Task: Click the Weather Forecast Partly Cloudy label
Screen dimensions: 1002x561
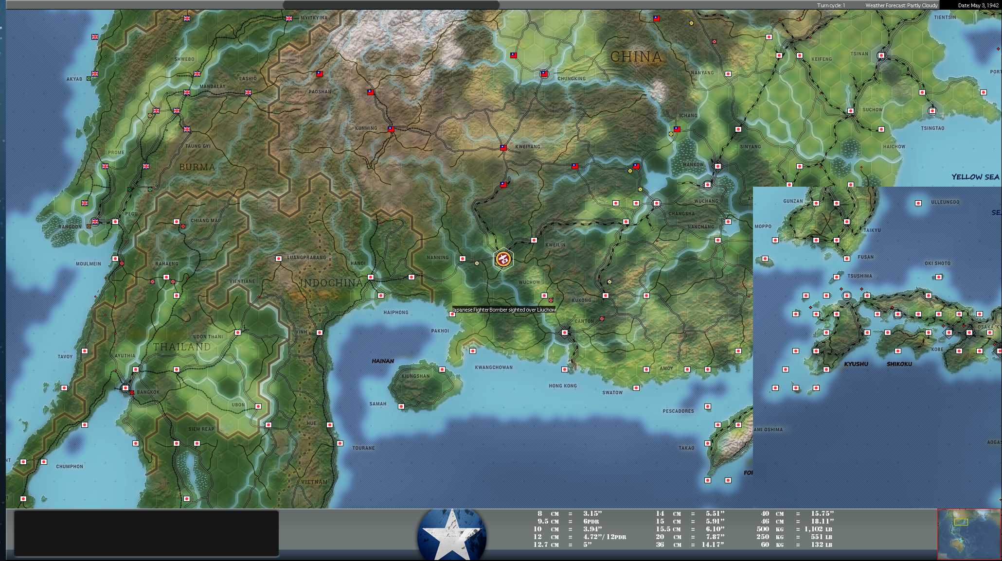Action: click(901, 5)
